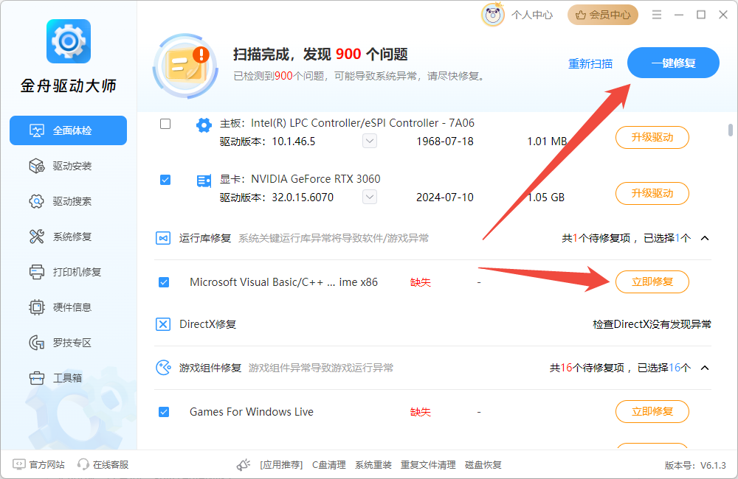Open the 重复文件清理 link
Viewport: 738px width, 479px height.
click(x=428, y=465)
